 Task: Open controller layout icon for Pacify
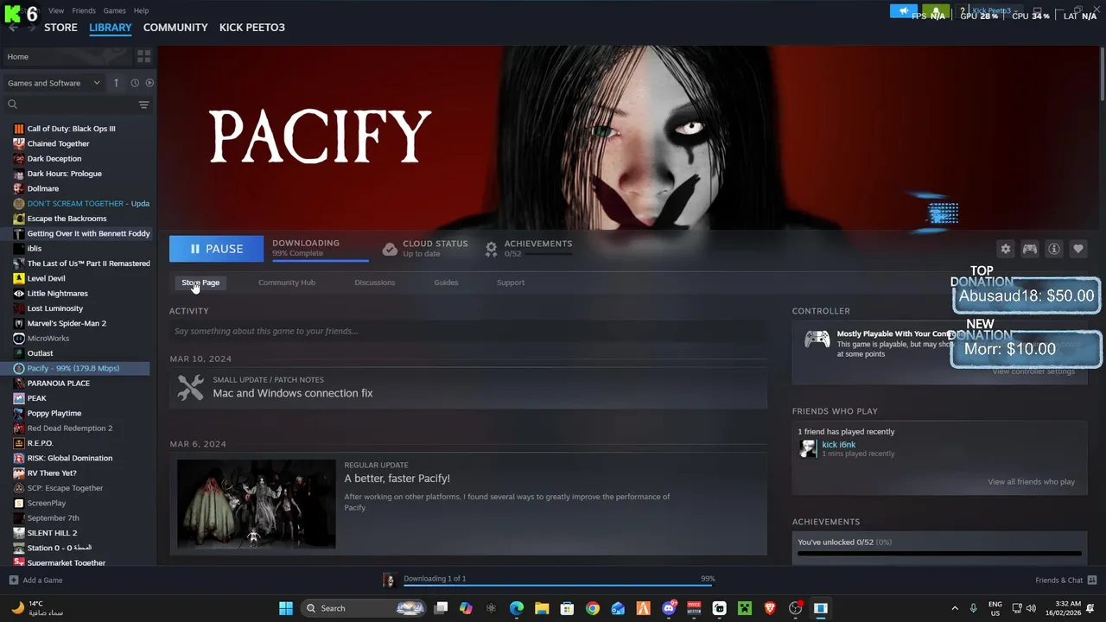[1030, 249]
